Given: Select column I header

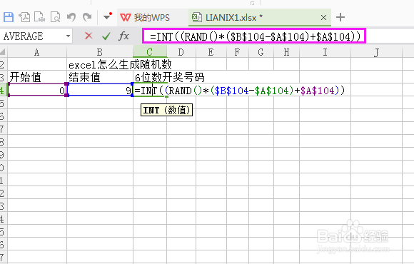Looking at the screenshot, I should (325, 52).
